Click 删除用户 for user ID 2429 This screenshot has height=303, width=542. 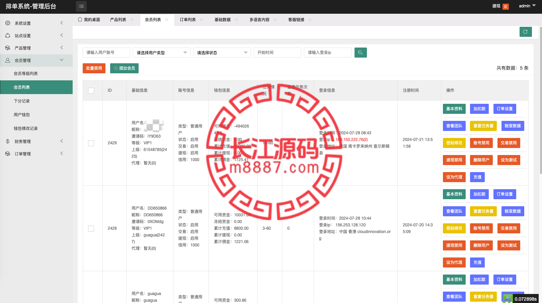481,160
